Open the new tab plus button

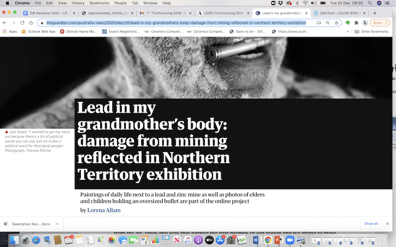[x=375, y=13]
